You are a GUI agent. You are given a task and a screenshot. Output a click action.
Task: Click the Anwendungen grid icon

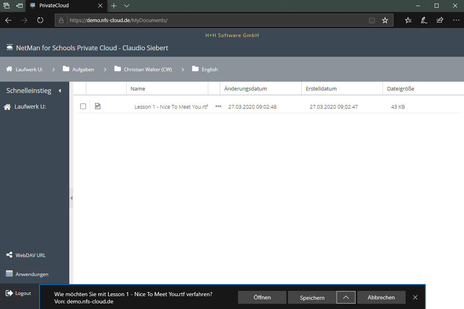pos(10,274)
